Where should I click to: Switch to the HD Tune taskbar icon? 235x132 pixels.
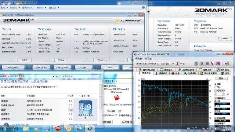pos(90,129)
